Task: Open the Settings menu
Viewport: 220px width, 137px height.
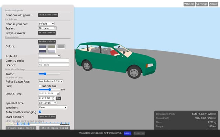Action: click(202, 4)
